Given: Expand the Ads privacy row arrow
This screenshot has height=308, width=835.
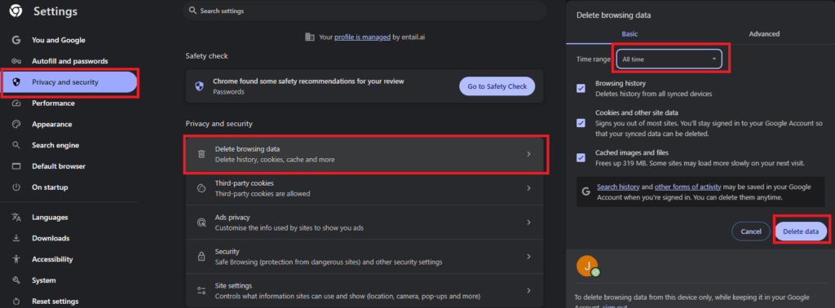Looking at the screenshot, I should (528, 222).
